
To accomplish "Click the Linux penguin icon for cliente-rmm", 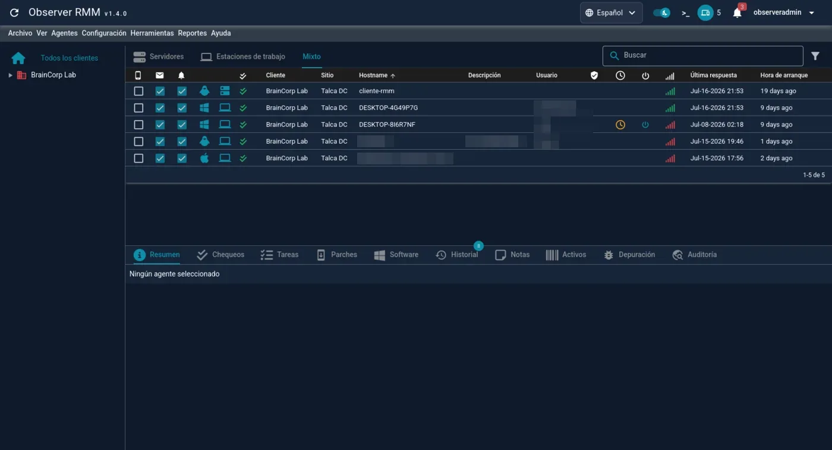I will pyautogui.click(x=204, y=91).
